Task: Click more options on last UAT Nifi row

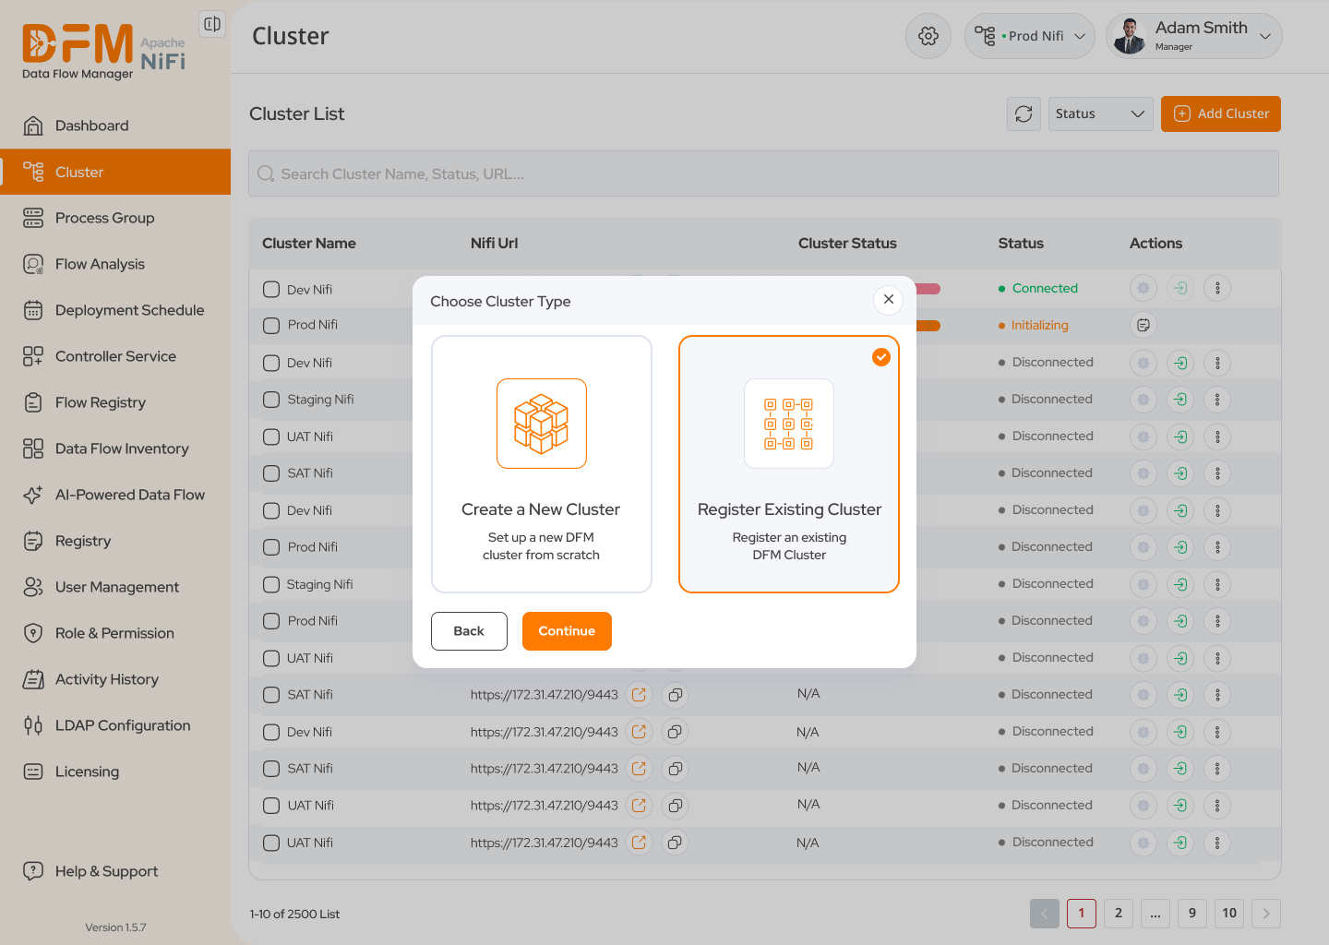Action: (1217, 843)
